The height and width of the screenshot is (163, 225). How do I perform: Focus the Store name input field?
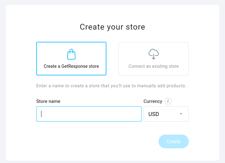pyautogui.click(x=89, y=114)
